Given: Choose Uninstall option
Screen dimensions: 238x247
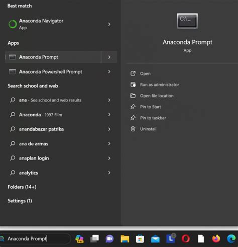Looking at the screenshot, I should tap(148, 129).
